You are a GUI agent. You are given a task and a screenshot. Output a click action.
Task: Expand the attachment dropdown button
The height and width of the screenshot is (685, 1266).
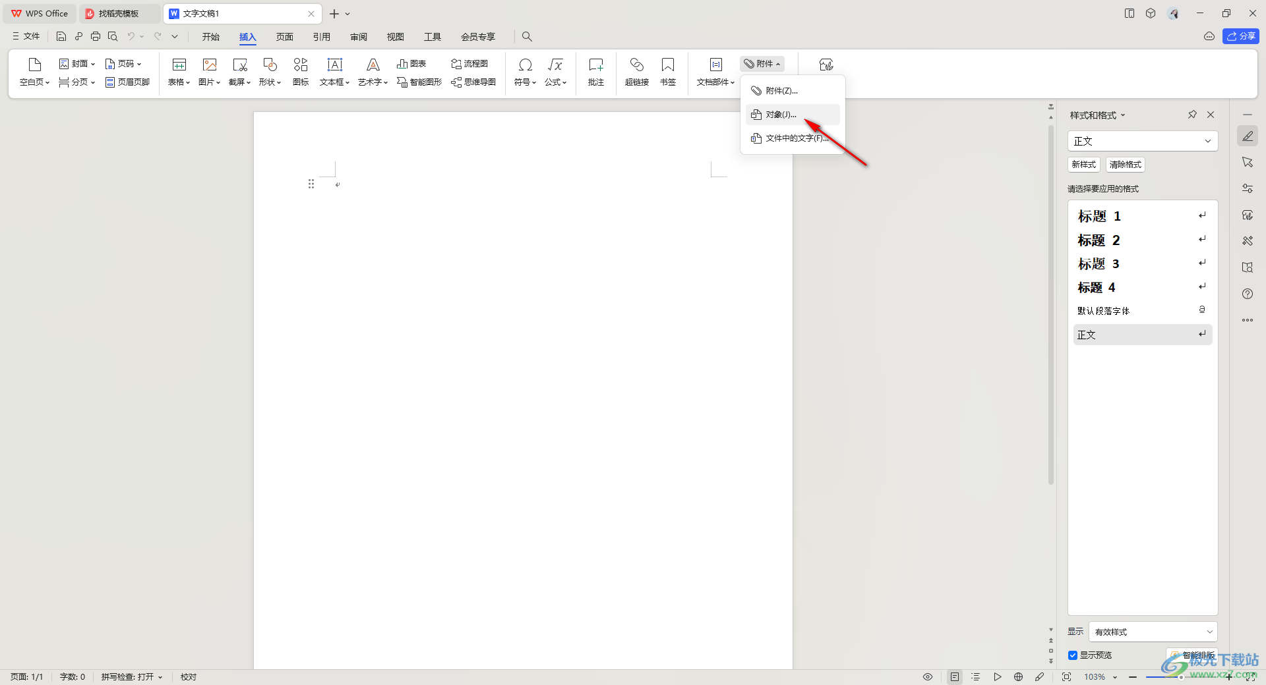tap(762, 64)
